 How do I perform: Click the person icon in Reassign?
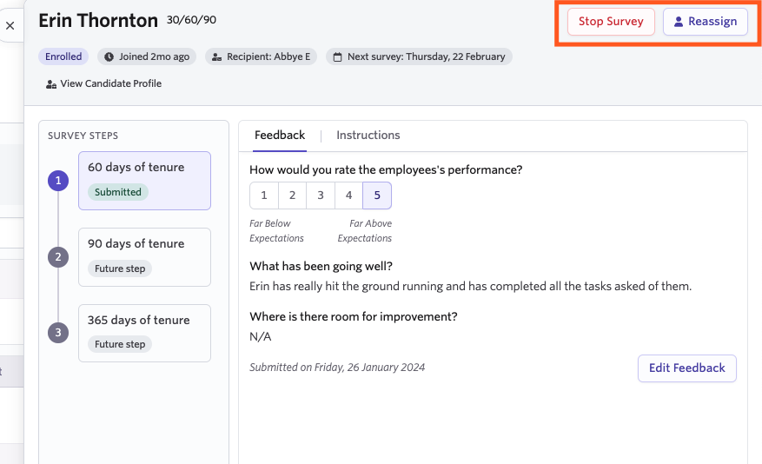coord(679,22)
